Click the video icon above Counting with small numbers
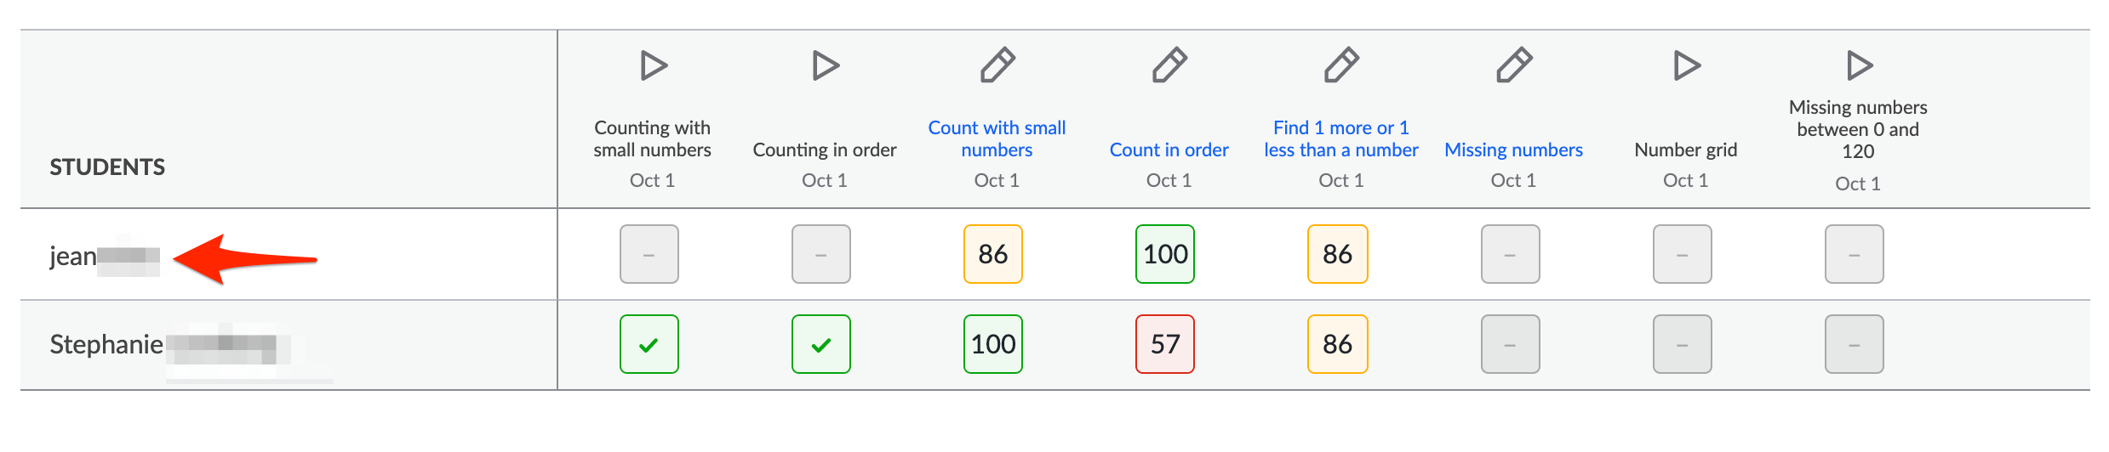The image size is (2109, 452). coord(654,65)
